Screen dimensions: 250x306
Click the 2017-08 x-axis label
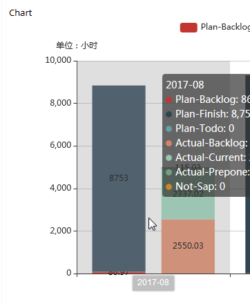pyautogui.click(x=153, y=283)
